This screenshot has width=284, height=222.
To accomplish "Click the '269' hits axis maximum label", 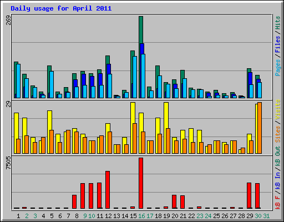I will [8, 20].
